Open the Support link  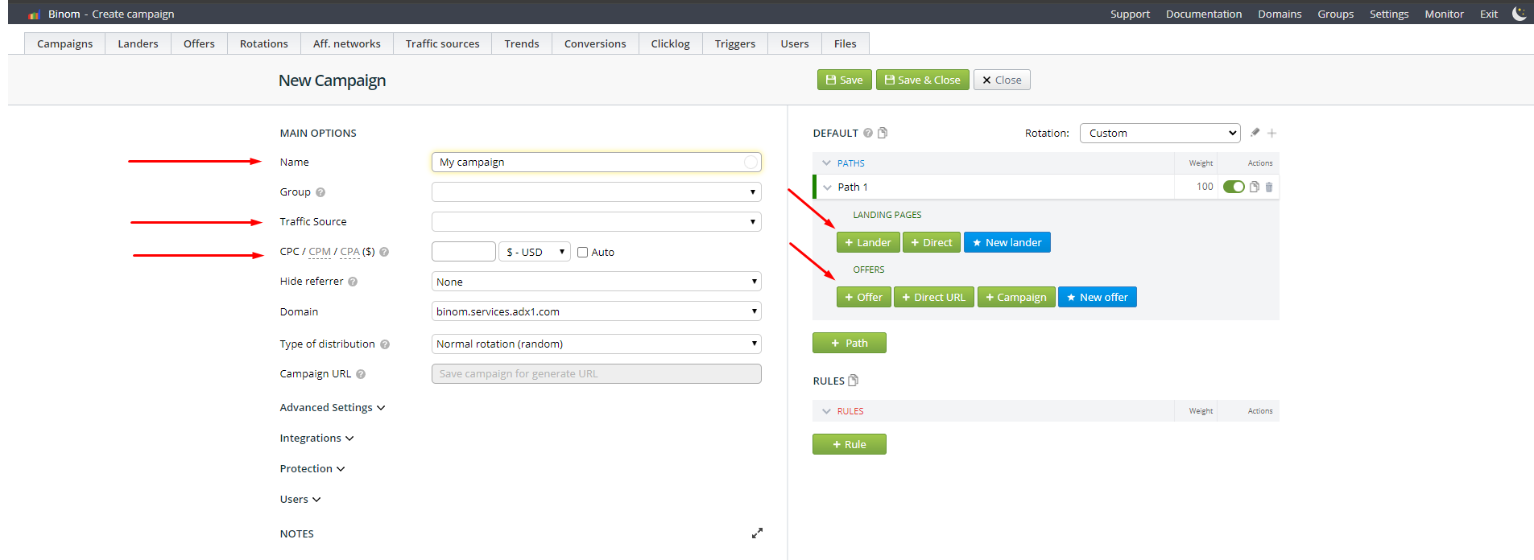(x=1130, y=14)
